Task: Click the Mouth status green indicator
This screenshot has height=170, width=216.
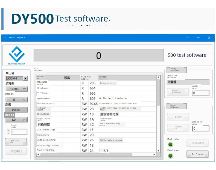Action: pyautogui.click(x=170, y=144)
